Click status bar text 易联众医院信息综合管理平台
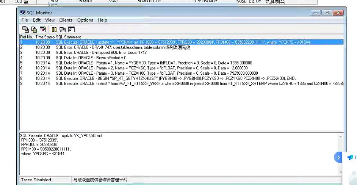This screenshot has height=185, width=357. [x=100, y=180]
